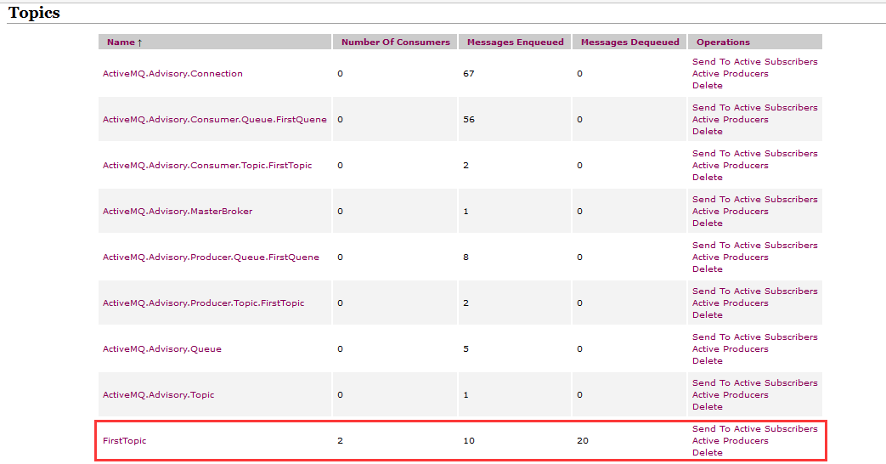Sort by Messages Enqueued column header
Viewport: 886px width, 464px height.
coord(516,42)
